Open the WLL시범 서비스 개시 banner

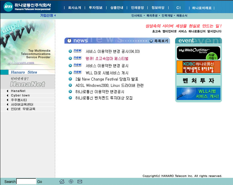pos(198,94)
